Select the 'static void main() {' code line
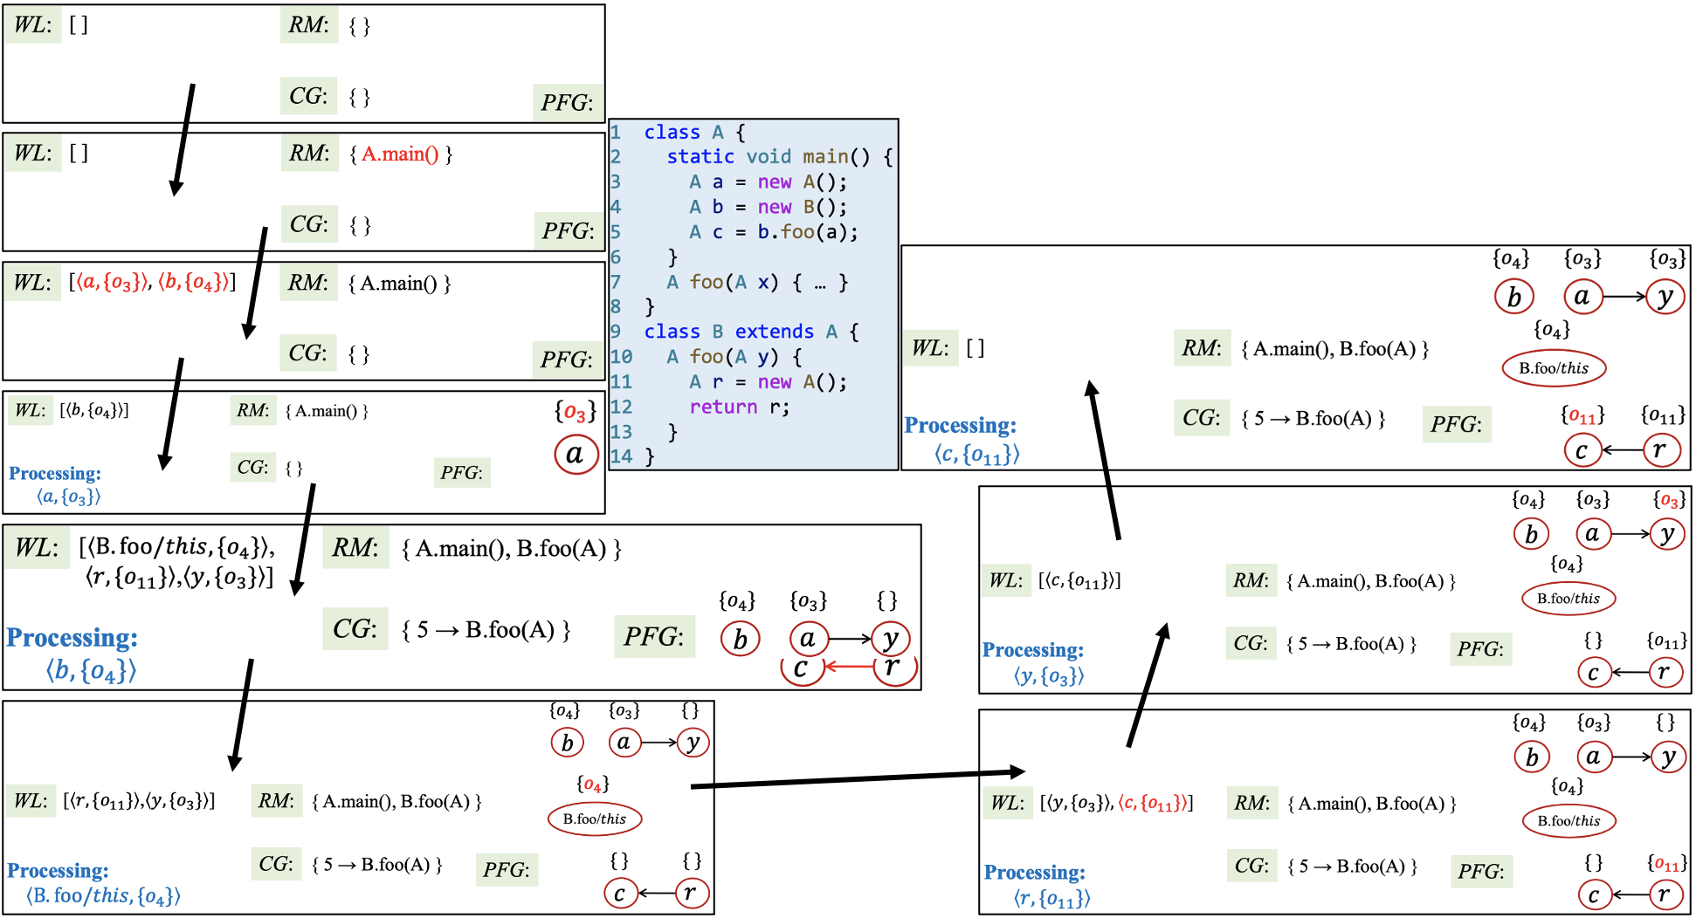 (780, 157)
